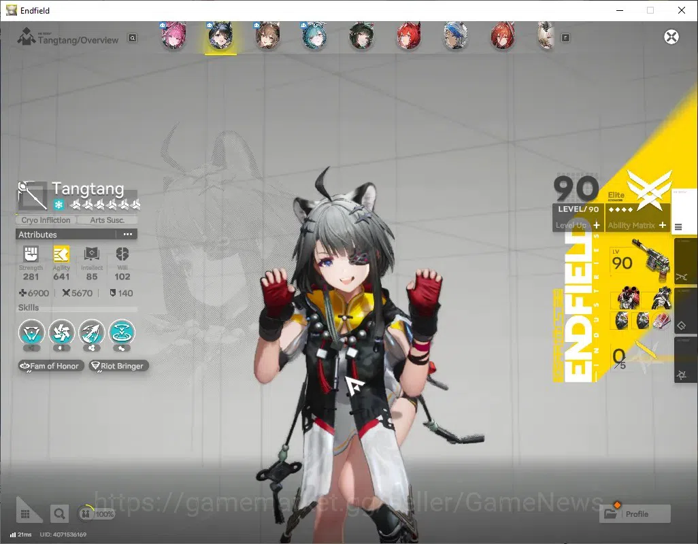Expand Attributes details with three dots
The height and width of the screenshot is (544, 698).
(x=128, y=235)
